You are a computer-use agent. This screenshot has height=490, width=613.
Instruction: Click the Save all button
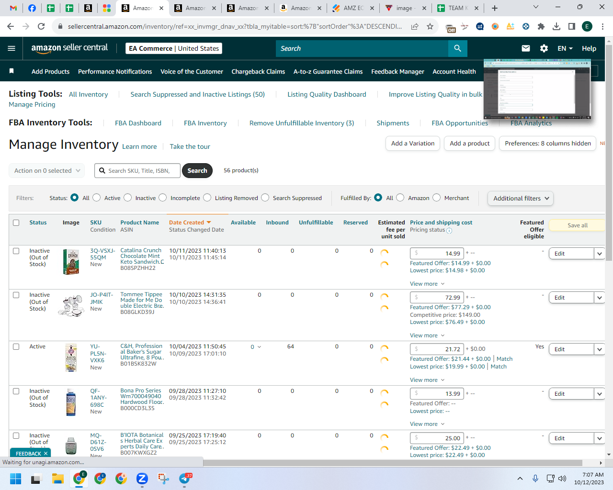[x=578, y=225]
